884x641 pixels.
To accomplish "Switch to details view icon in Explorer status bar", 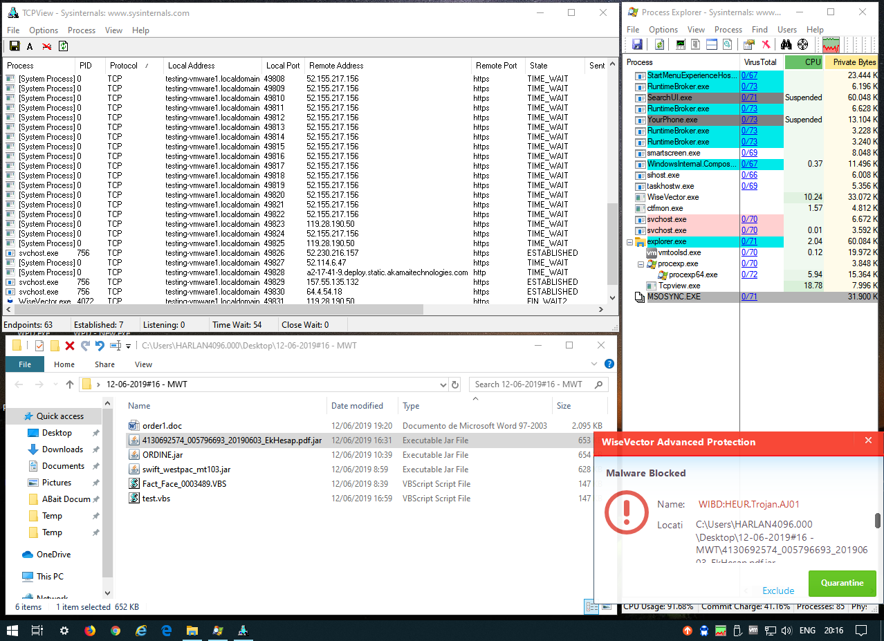I will [592, 607].
